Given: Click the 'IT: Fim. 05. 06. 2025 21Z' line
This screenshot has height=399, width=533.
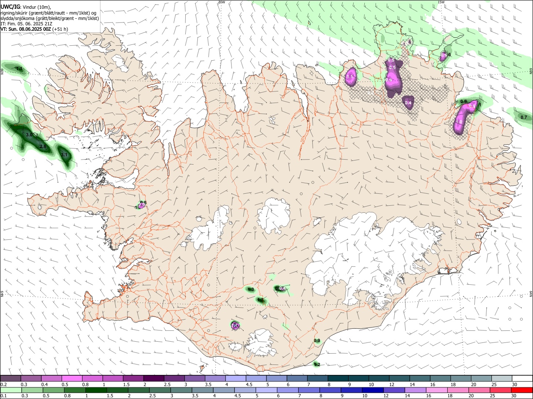Looking at the screenshot, I should 26,24.
